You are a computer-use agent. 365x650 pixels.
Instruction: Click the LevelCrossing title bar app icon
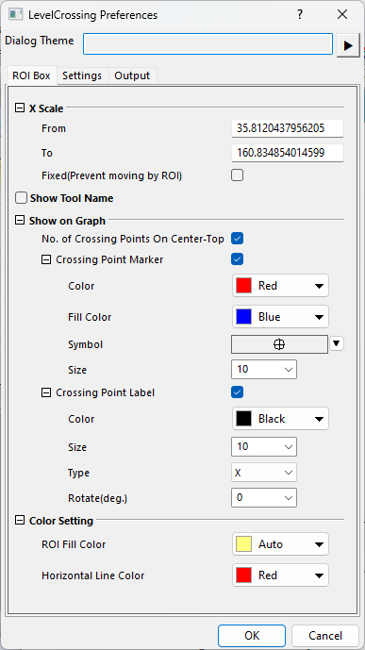[x=16, y=15]
